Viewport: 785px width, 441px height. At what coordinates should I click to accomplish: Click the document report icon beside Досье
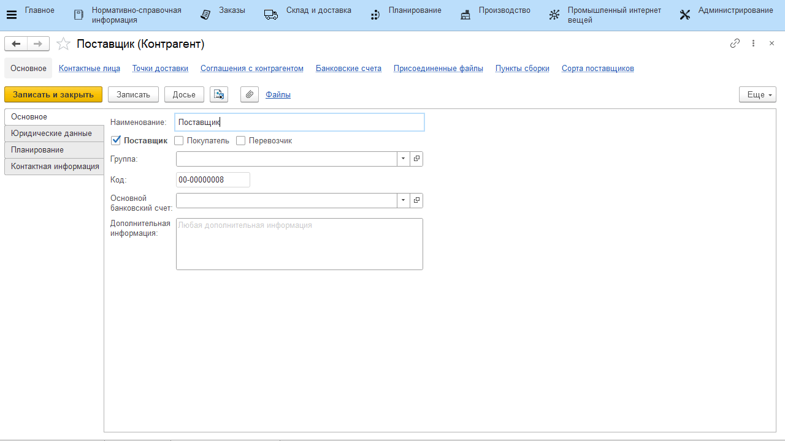(x=219, y=94)
